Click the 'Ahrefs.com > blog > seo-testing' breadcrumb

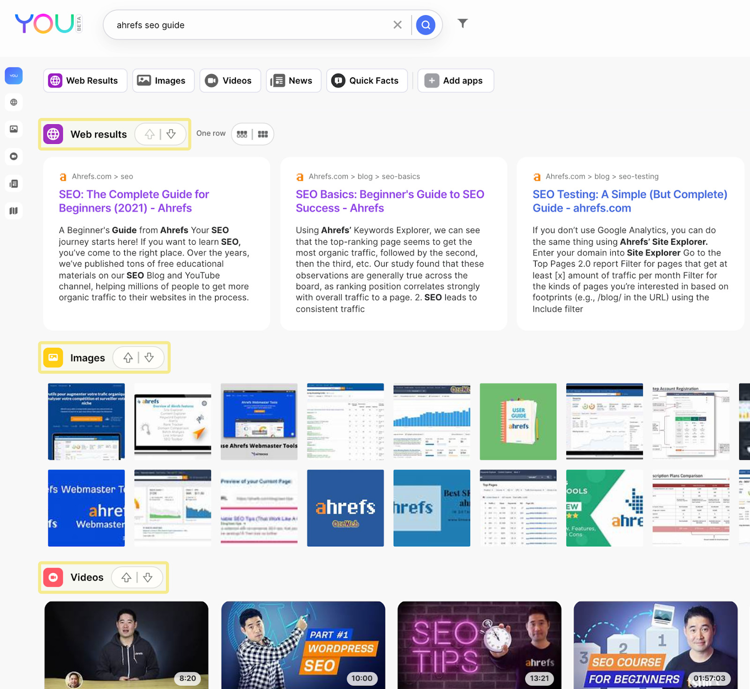(602, 176)
